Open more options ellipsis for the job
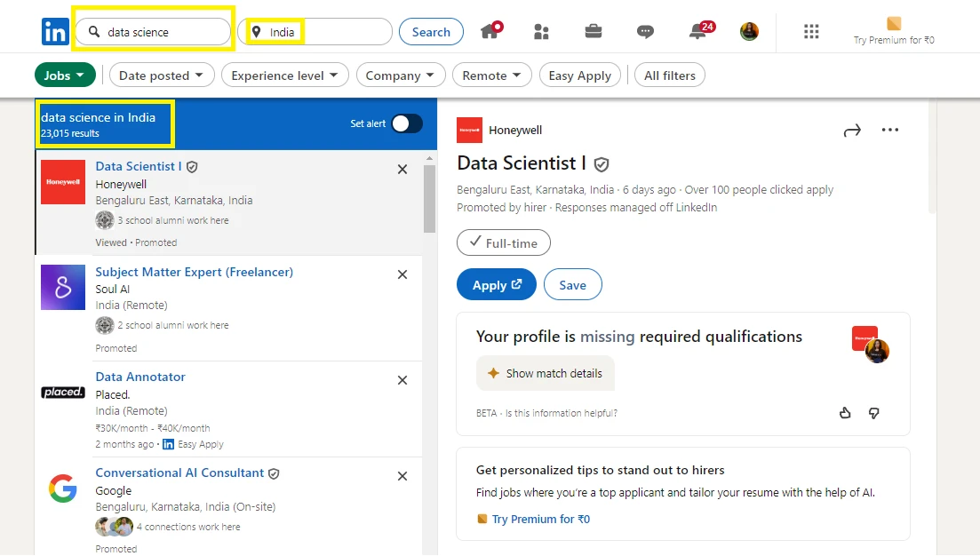The width and height of the screenshot is (980, 556). [890, 130]
